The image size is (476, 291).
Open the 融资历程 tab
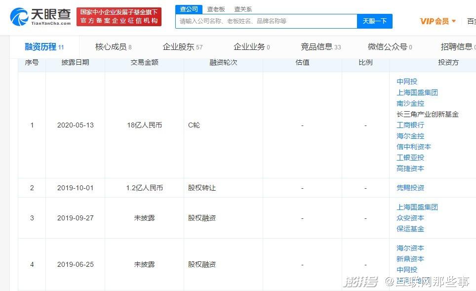click(44, 47)
